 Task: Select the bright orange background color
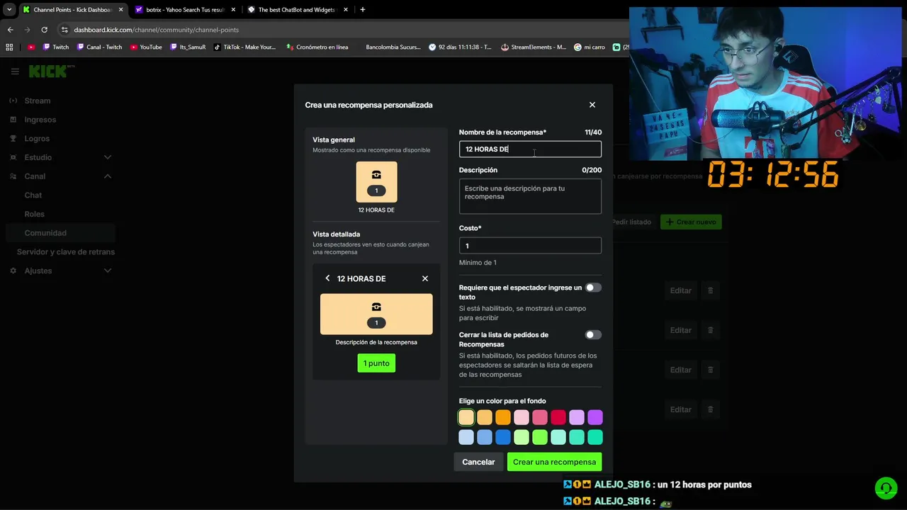point(503,418)
